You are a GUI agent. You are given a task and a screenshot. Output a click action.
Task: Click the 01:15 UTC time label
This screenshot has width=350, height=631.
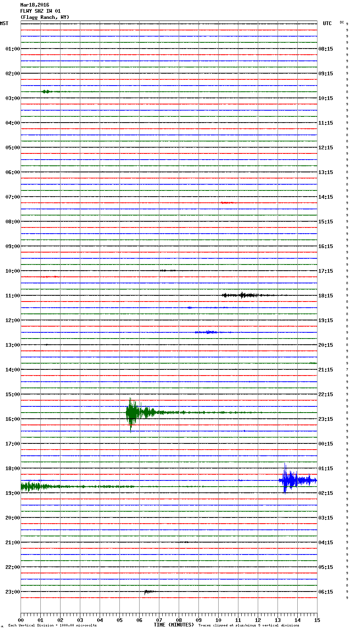[x=326, y=468]
